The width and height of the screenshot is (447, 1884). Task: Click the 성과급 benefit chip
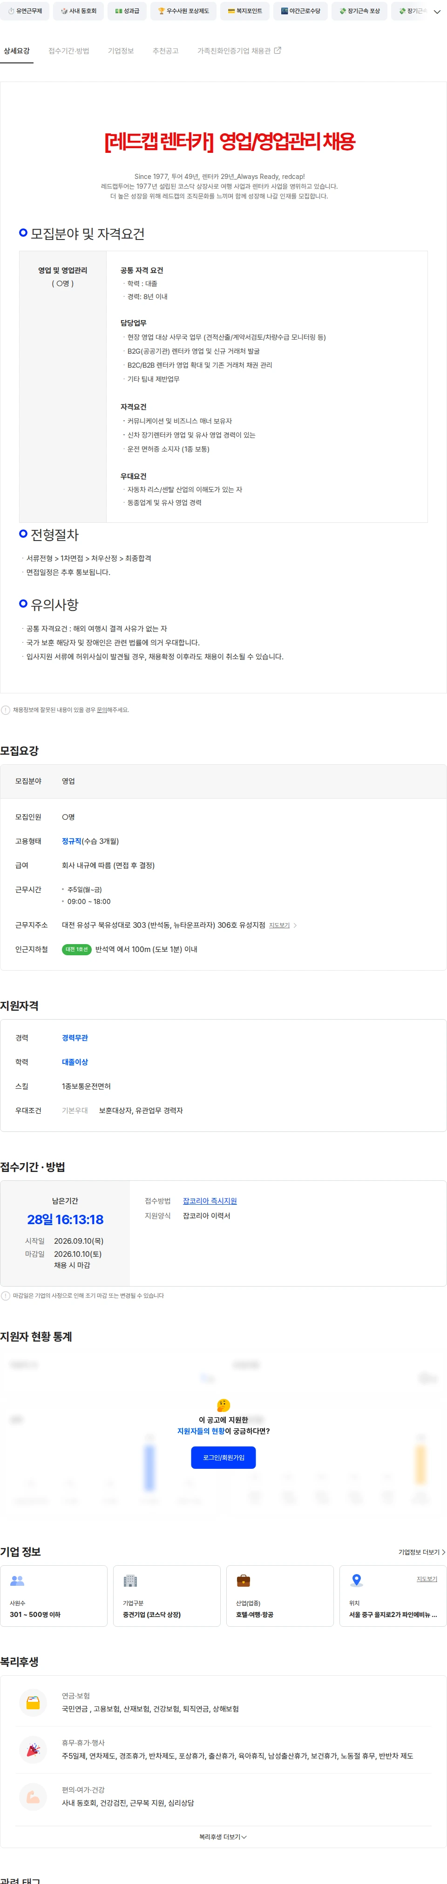(127, 11)
